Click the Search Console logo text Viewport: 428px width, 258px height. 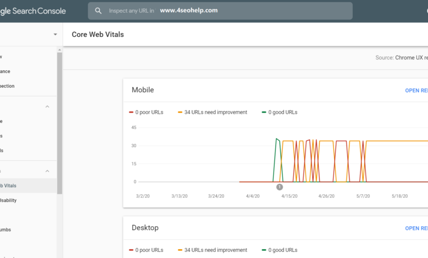[33, 11]
